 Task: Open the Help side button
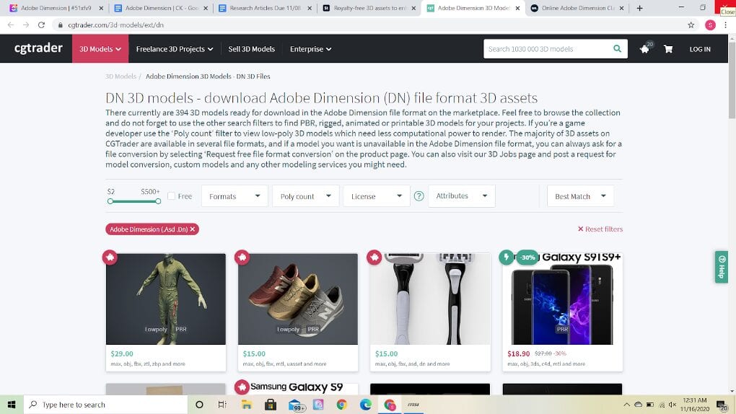tap(722, 267)
